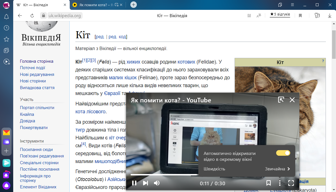
Task: Toggle auto-open video in separate window
Action: coord(283,153)
